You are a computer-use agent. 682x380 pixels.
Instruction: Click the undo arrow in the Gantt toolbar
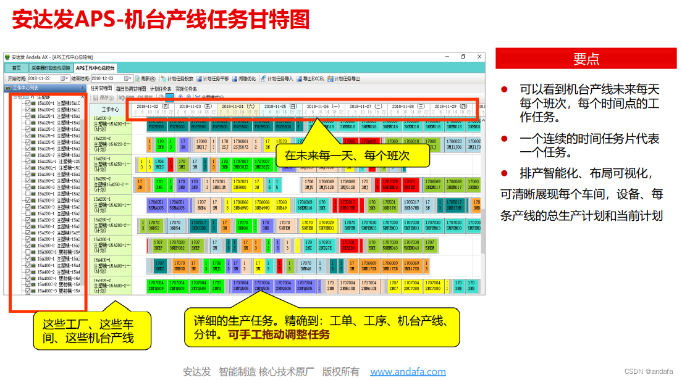tap(122, 97)
